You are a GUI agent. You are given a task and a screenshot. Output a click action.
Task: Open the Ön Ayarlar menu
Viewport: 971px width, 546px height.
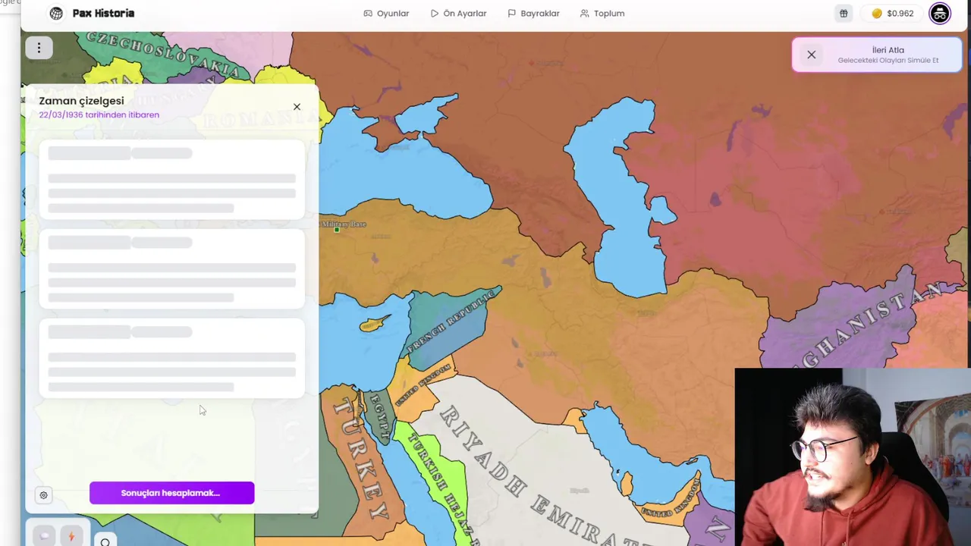(458, 13)
